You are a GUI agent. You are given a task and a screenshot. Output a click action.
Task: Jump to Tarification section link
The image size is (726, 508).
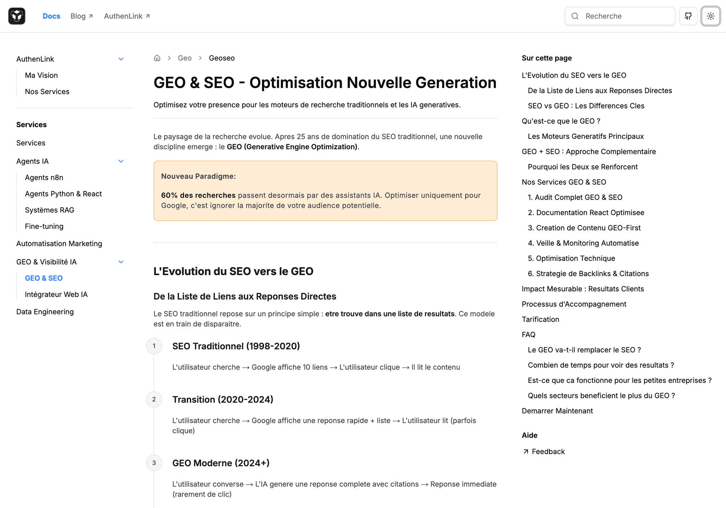click(x=540, y=319)
